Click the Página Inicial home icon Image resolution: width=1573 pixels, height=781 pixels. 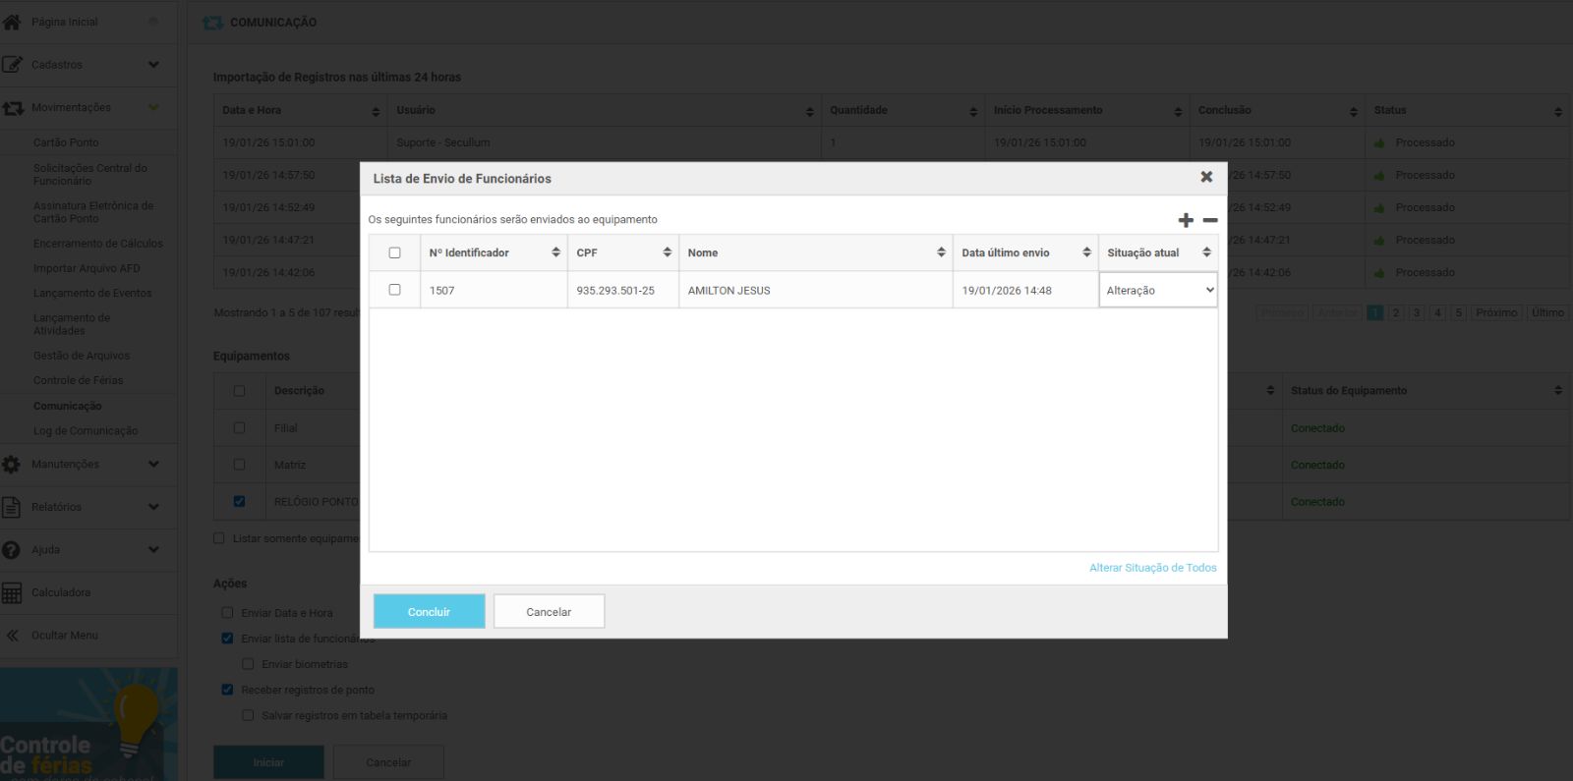[12, 22]
